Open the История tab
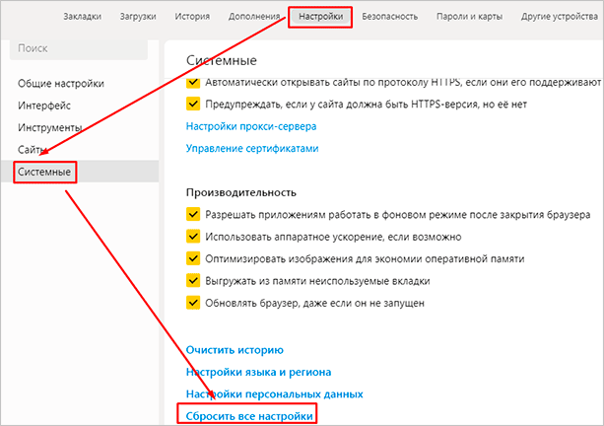The image size is (604, 426). 192,17
